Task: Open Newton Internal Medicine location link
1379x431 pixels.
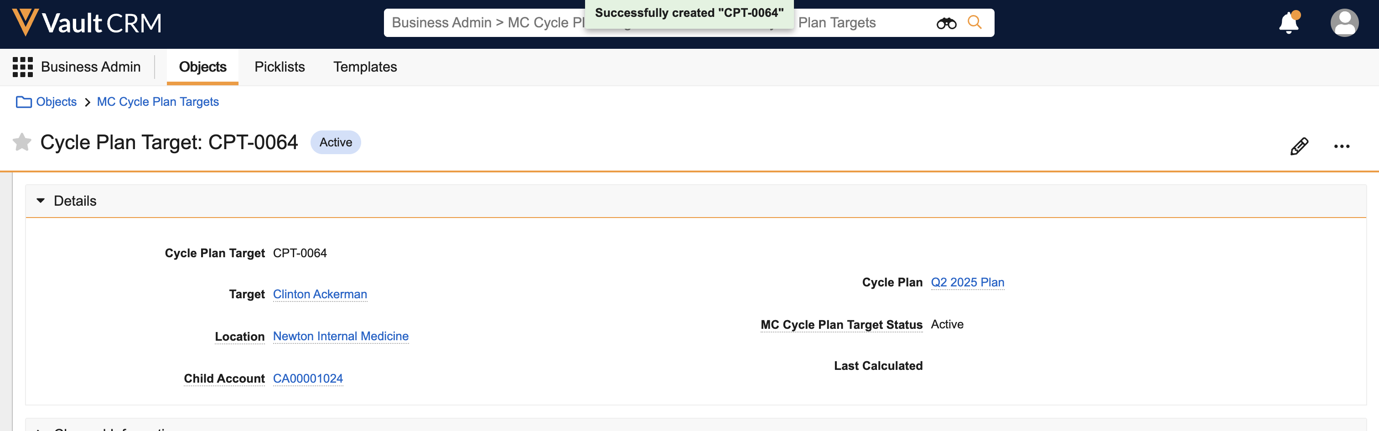Action: pyautogui.click(x=341, y=336)
